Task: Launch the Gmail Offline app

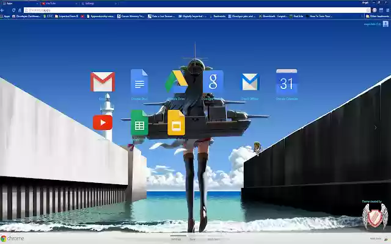Action: (250, 82)
